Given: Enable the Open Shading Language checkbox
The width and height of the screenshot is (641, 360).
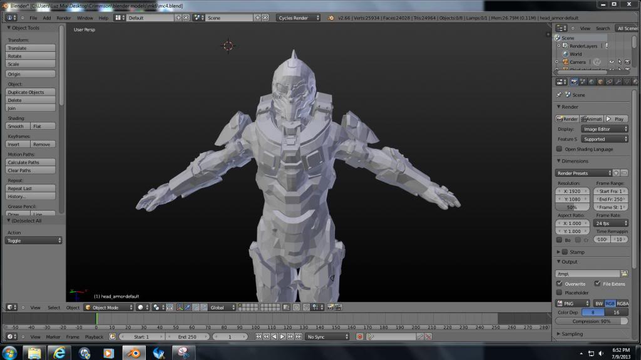Looking at the screenshot, I should 560,149.
